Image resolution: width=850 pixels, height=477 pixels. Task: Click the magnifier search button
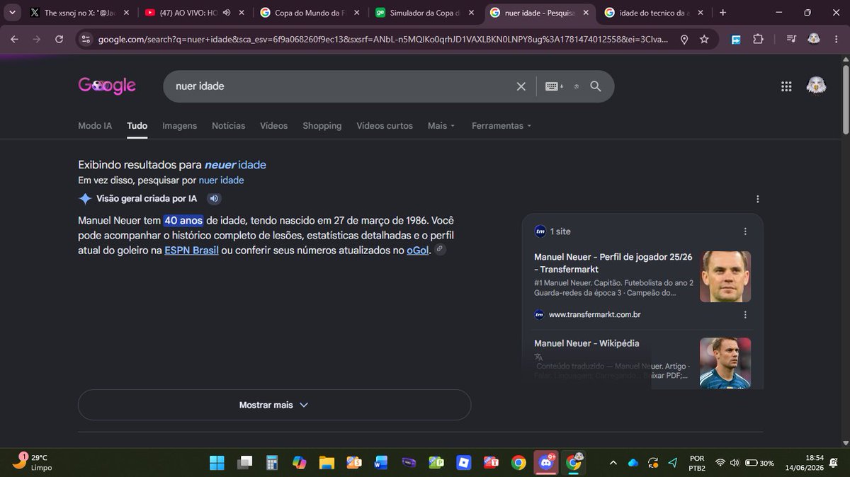(596, 86)
